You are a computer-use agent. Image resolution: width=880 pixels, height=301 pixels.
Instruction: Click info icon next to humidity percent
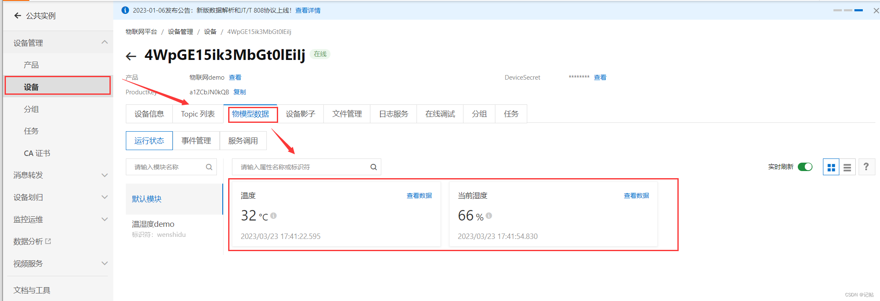click(489, 215)
